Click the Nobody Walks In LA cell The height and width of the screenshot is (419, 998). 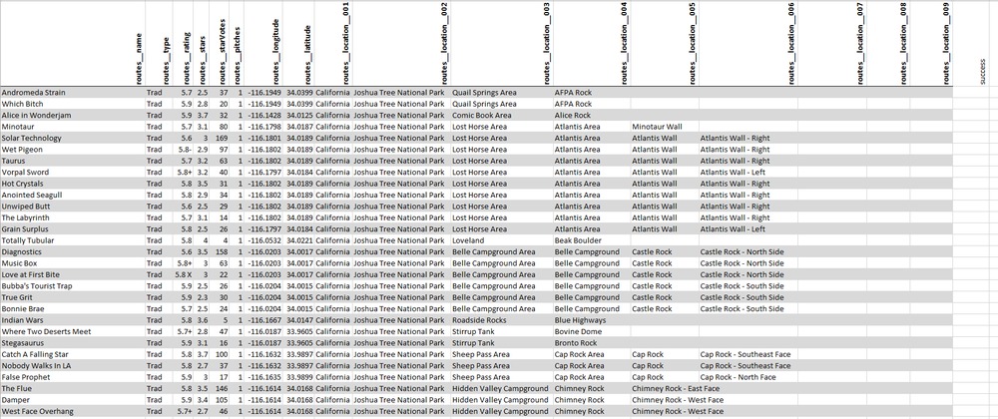point(73,365)
